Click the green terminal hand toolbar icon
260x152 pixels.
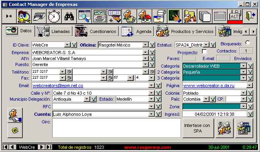click(175, 16)
